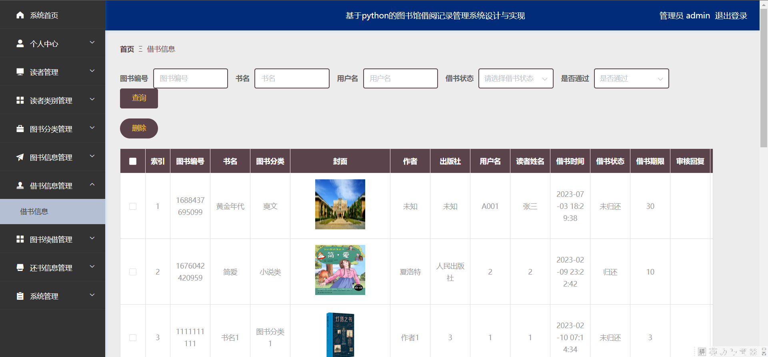Click the vertical page scrollbar

(764, 78)
